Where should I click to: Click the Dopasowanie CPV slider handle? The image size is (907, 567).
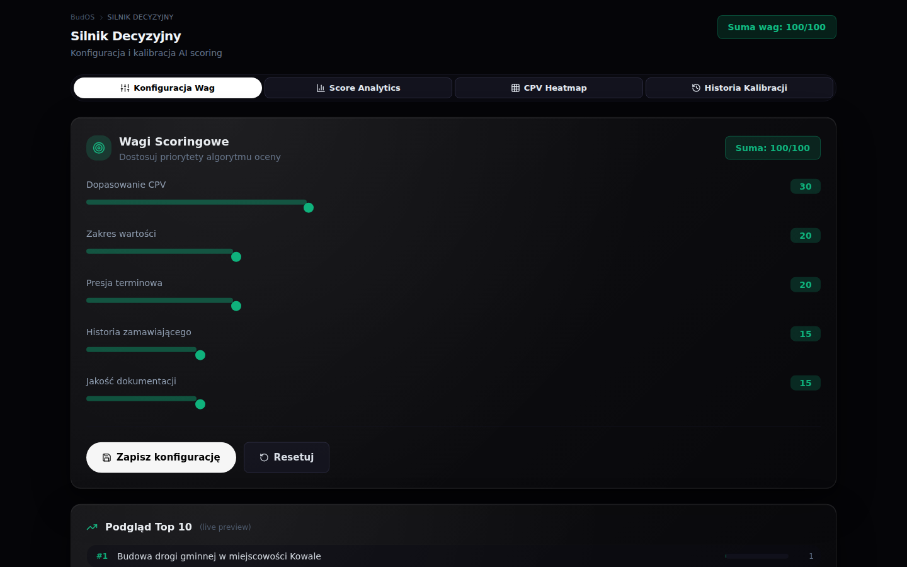click(309, 208)
